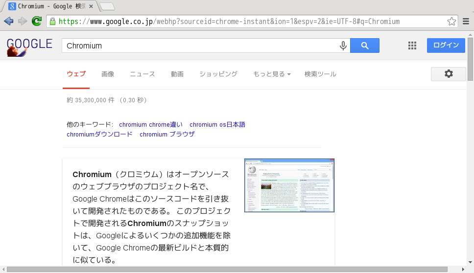Screen dimensions: 474x273
Task: Click the scroll right arrow
Action: 463,270
